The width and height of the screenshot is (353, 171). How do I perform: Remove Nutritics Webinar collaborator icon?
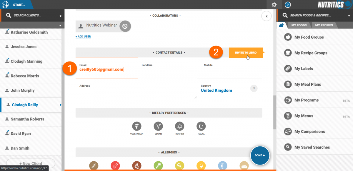(x=125, y=26)
